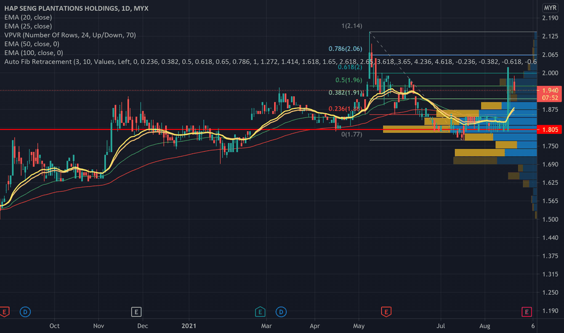Viewport: 564px width, 333px height.
Task: Click the 1.750 price axis value
Action: click(550, 146)
